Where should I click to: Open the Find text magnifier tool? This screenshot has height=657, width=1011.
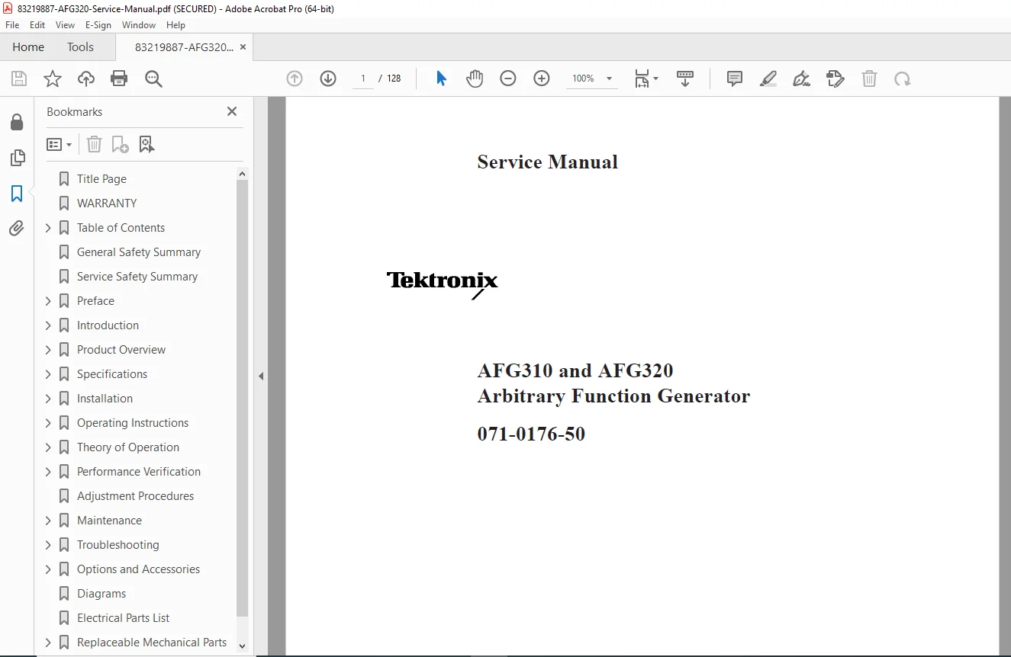[153, 79]
